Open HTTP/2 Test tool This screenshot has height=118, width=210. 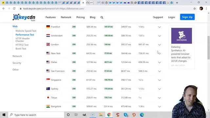(22, 45)
